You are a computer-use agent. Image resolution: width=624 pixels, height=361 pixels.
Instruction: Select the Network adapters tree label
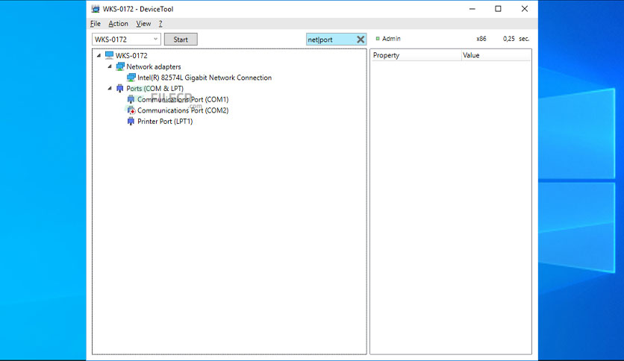(x=154, y=67)
